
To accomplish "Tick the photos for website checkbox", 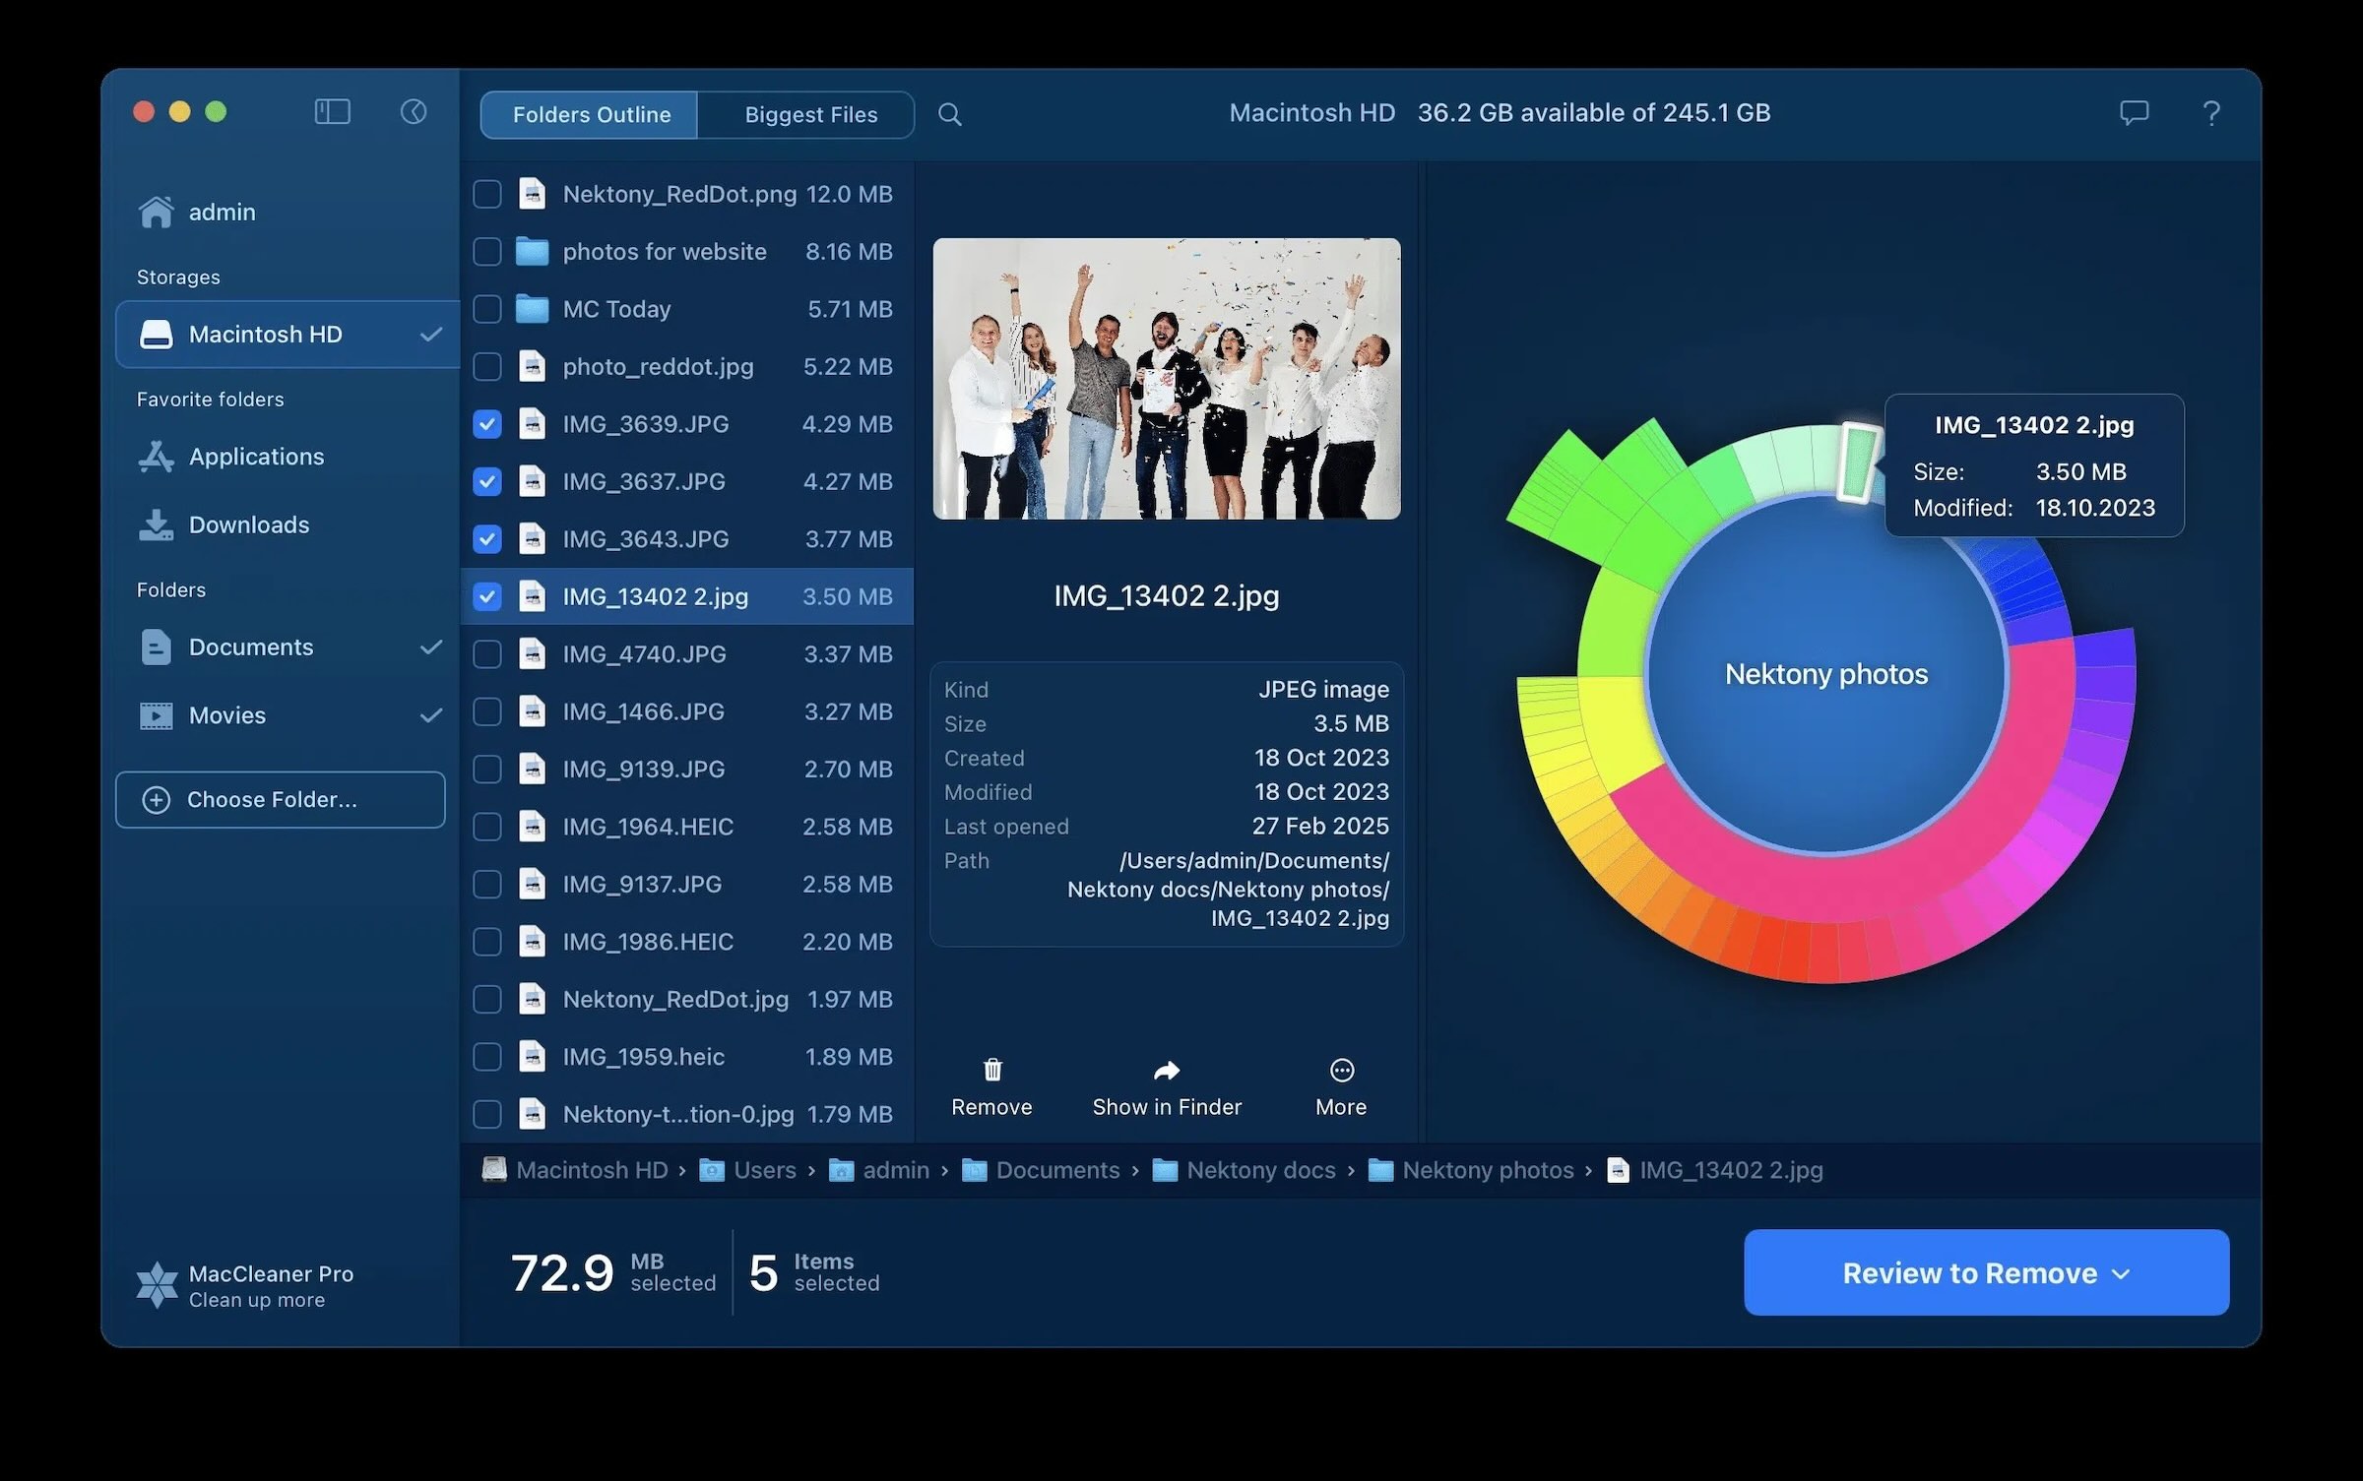I will click(487, 252).
